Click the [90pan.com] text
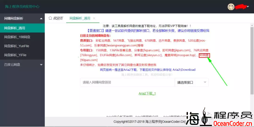The width and height of the screenshot is (254, 127). [89, 60]
